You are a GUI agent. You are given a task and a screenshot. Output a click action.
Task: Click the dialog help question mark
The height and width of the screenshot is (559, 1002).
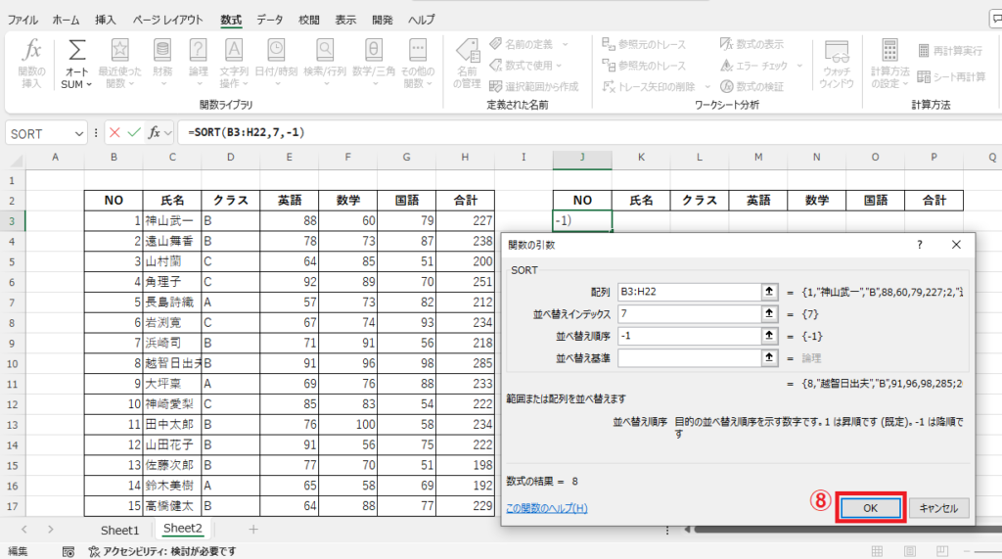pyautogui.click(x=920, y=245)
